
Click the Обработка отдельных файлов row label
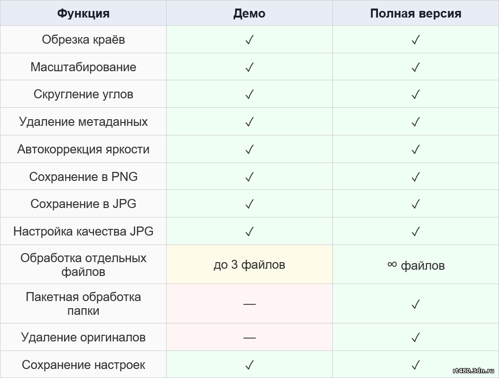tap(84, 265)
